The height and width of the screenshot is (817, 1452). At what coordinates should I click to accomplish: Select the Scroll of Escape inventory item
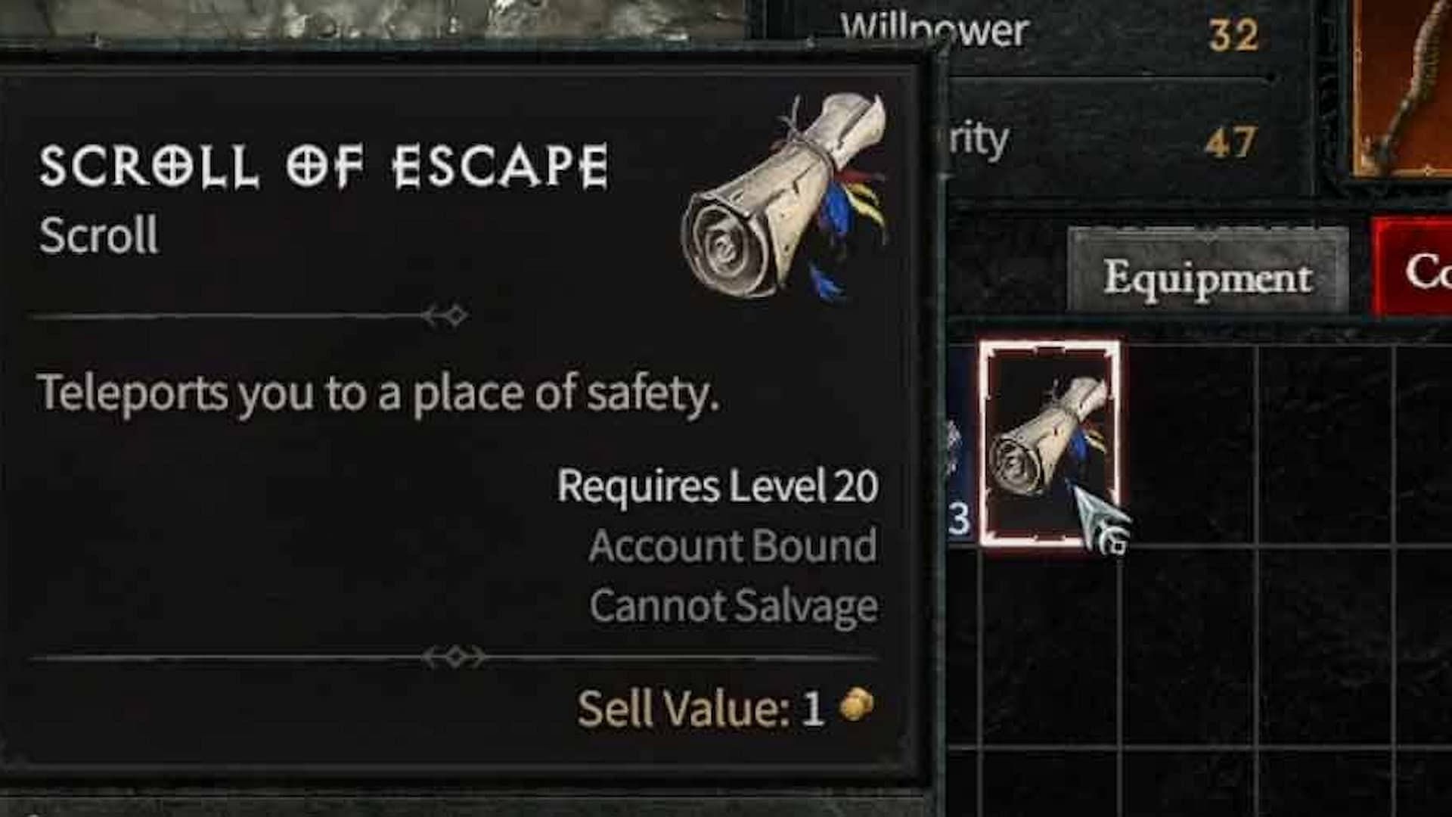1050,443
